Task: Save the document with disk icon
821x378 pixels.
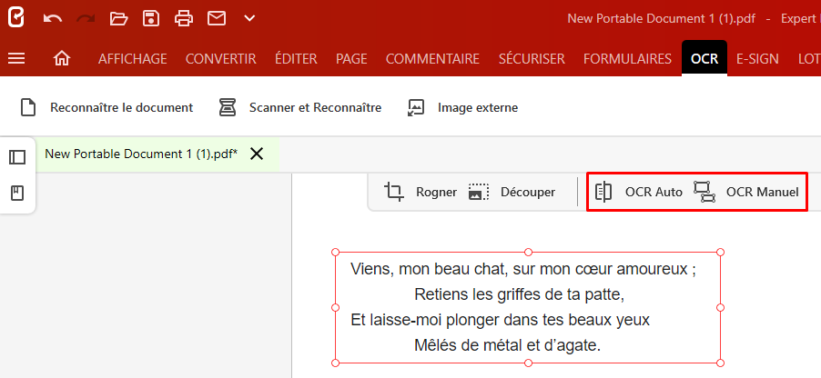Action: pyautogui.click(x=151, y=19)
